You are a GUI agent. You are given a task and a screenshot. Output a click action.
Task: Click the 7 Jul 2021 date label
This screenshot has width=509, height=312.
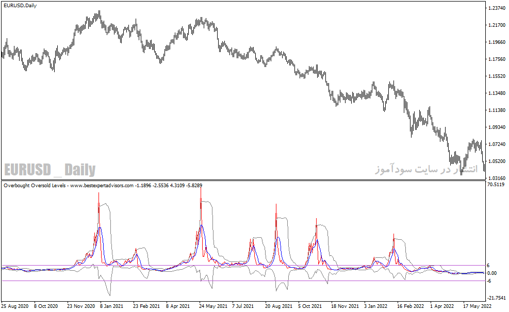243,306
